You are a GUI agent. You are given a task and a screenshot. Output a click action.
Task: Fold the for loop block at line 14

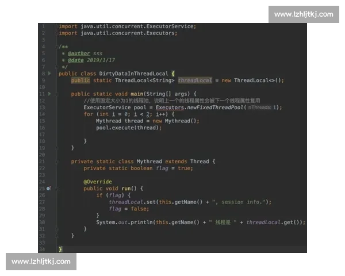point(57,114)
